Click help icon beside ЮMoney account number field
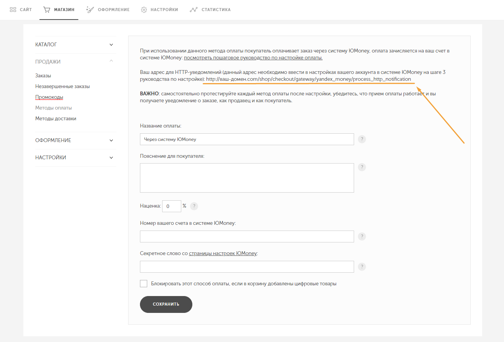This screenshot has height=342, width=504. 362,236
